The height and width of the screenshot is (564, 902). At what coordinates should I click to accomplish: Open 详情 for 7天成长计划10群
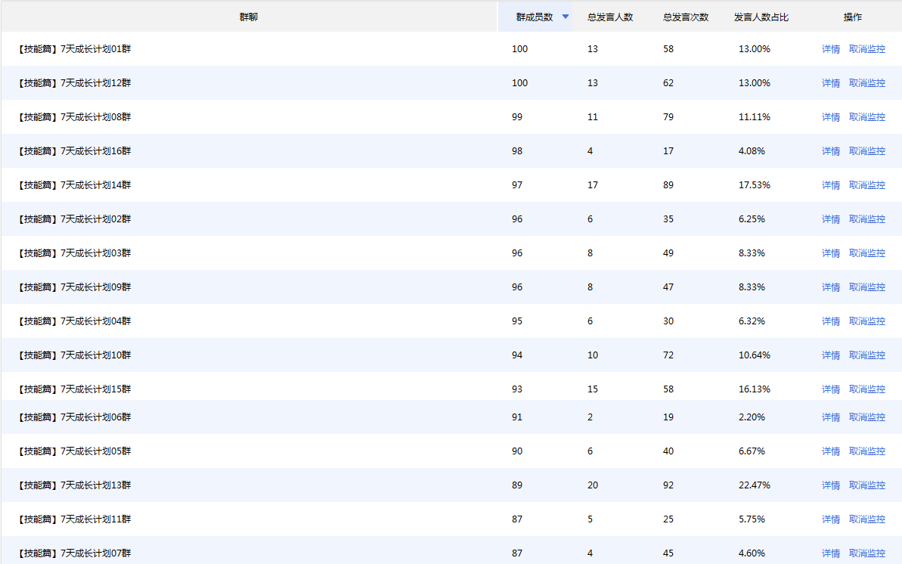[831, 355]
